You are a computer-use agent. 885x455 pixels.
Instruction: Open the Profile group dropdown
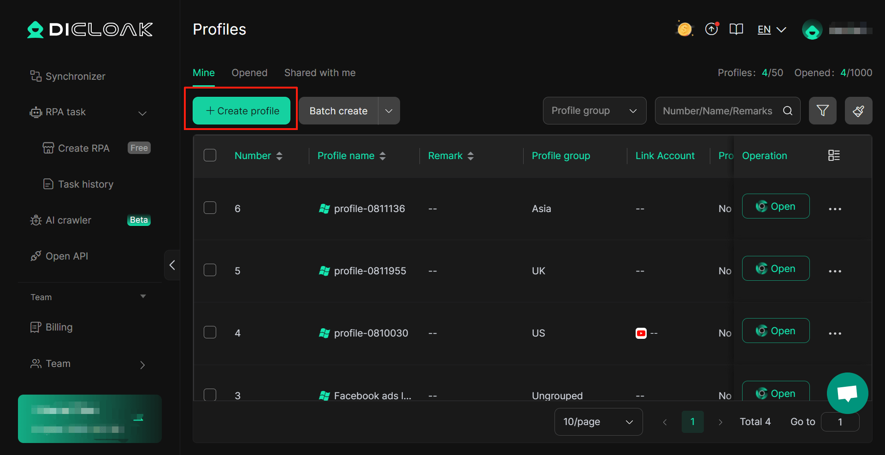point(594,111)
